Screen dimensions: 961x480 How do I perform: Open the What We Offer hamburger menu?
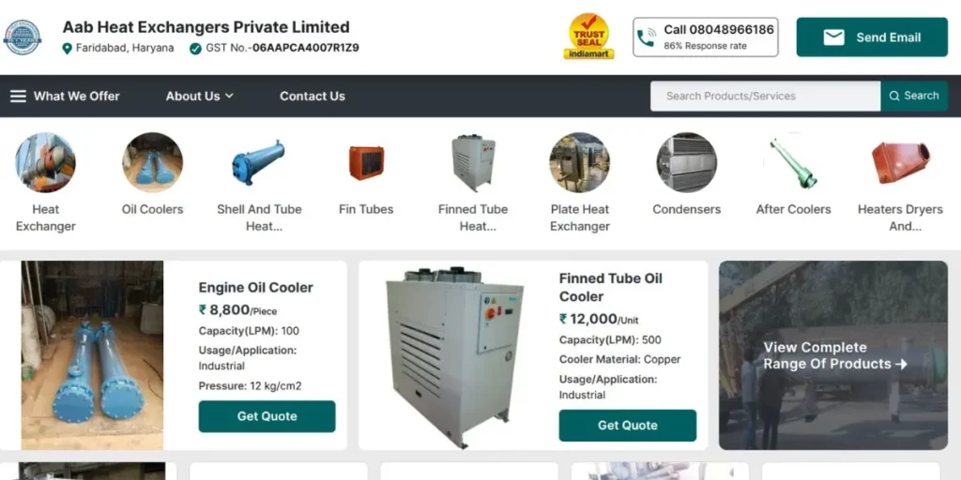[x=65, y=97]
